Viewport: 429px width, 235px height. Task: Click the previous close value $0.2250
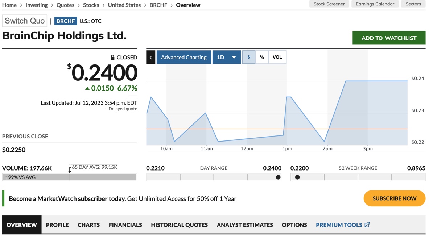point(14,150)
